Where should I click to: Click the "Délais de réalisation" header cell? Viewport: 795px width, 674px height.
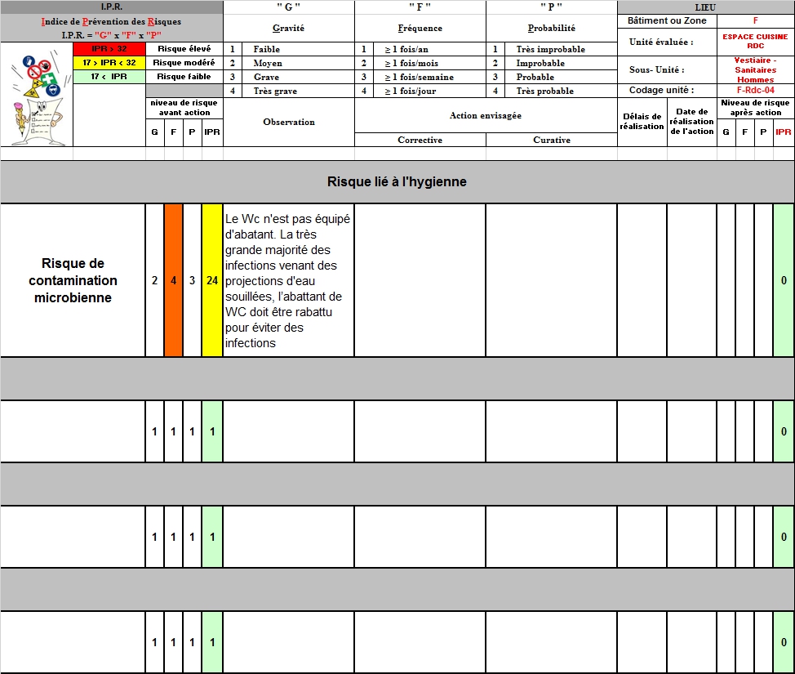click(642, 122)
